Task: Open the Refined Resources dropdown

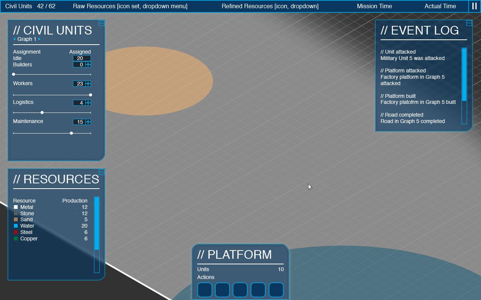Action: (x=270, y=6)
